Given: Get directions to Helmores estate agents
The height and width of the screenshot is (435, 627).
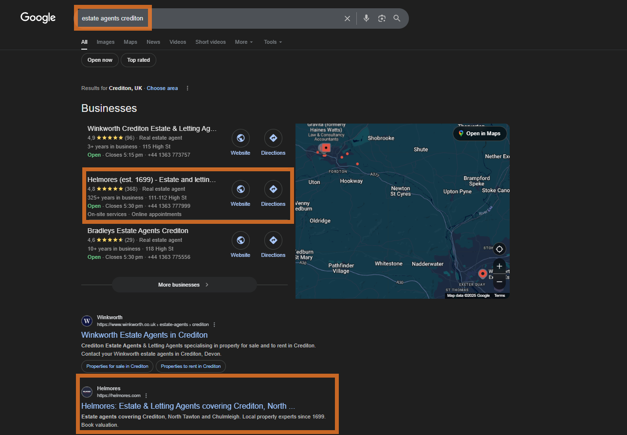Looking at the screenshot, I should click(273, 189).
